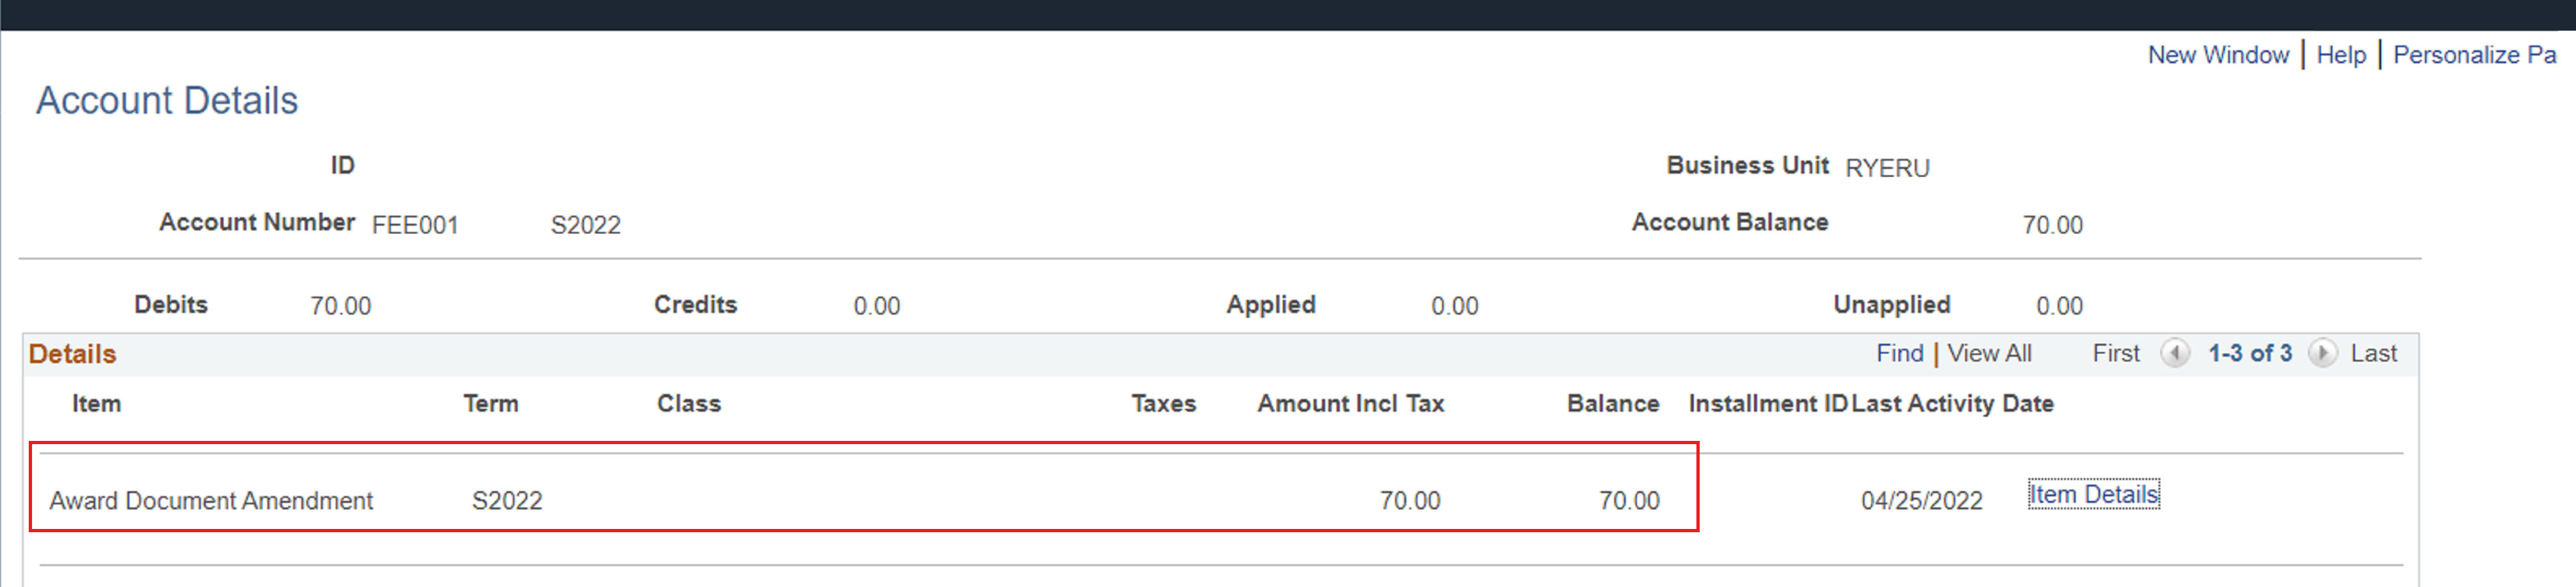Click the Installment ID column header
This screenshot has height=587, width=2576.
(1766, 404)
